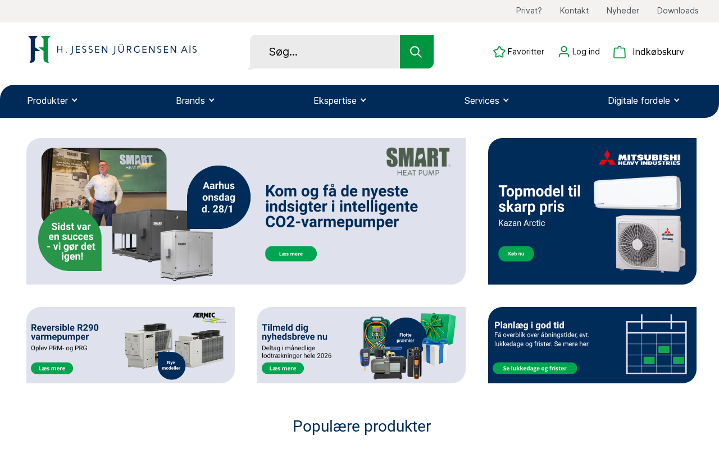This screenshot has width=719, height=449.
Task: Open the newsletter signup banner image
Action: 361,345
